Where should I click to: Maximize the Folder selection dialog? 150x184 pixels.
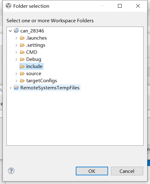(120, 6)
